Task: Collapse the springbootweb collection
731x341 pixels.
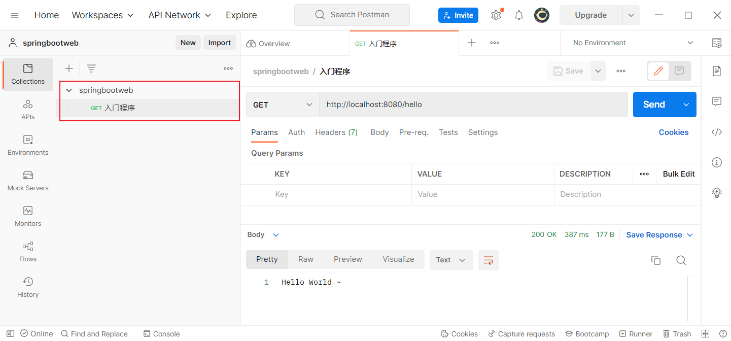Action: (x=69, y=90)
